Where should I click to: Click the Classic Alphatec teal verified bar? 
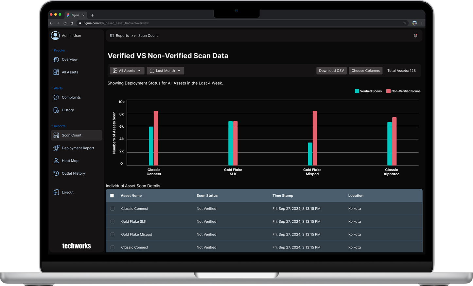[x=390, y=144]
